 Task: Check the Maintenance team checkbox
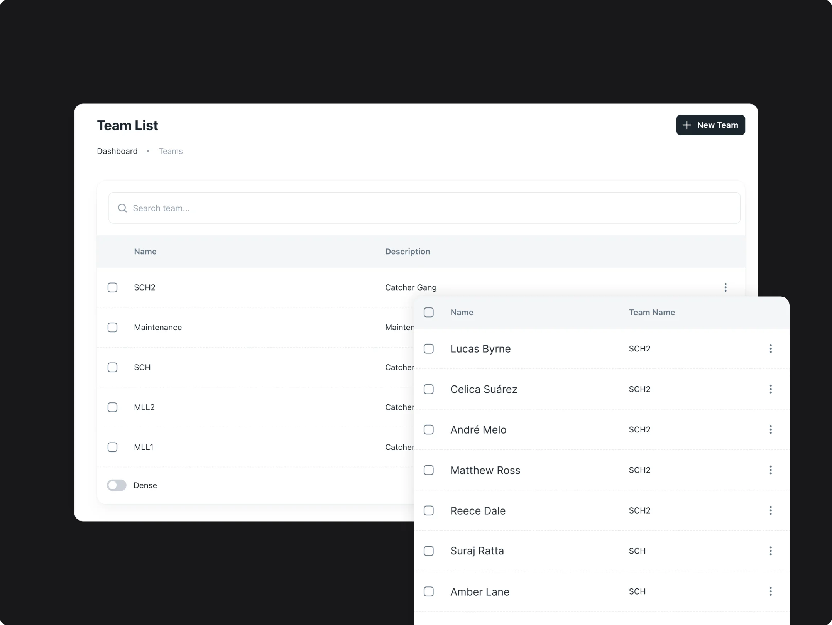112,328
